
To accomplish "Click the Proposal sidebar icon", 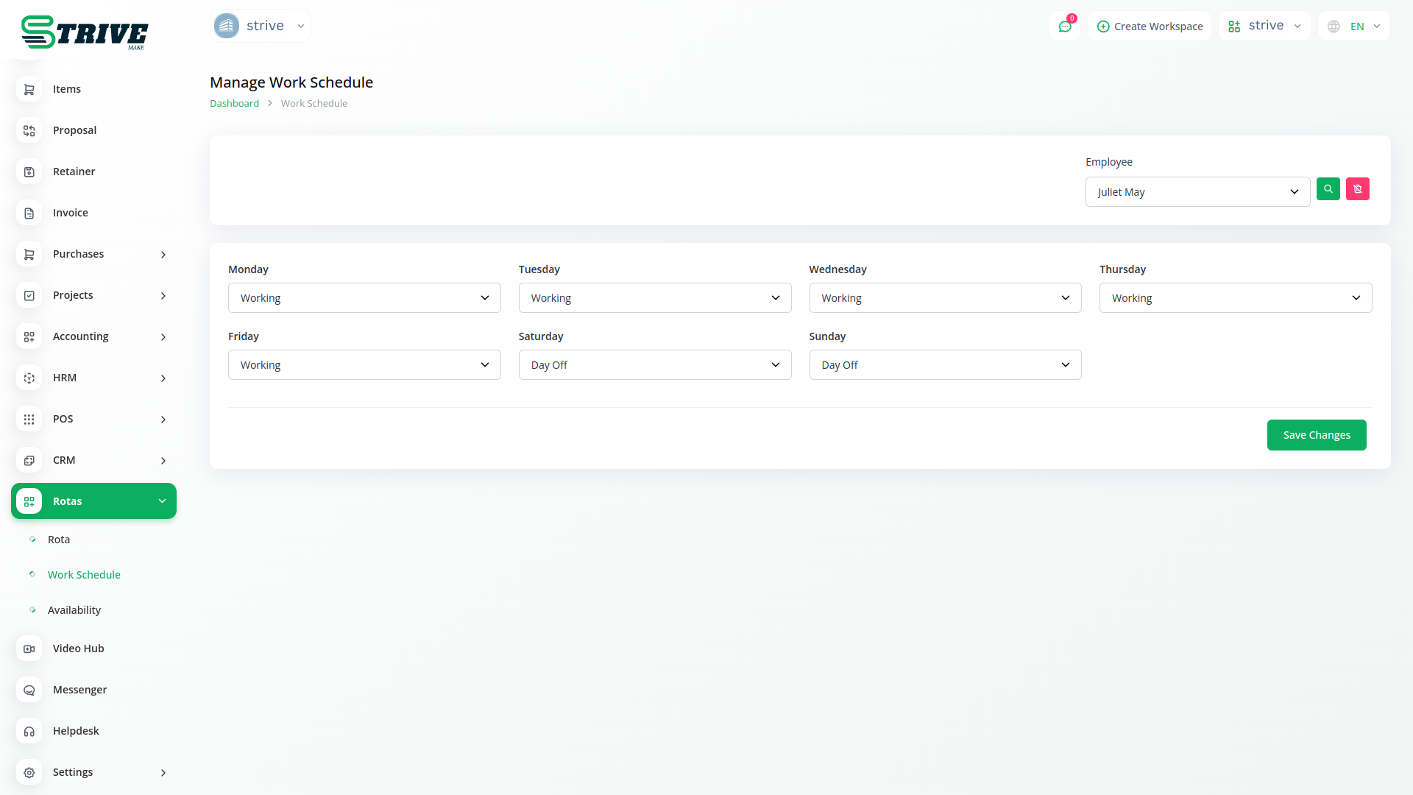I will (29, 130).
